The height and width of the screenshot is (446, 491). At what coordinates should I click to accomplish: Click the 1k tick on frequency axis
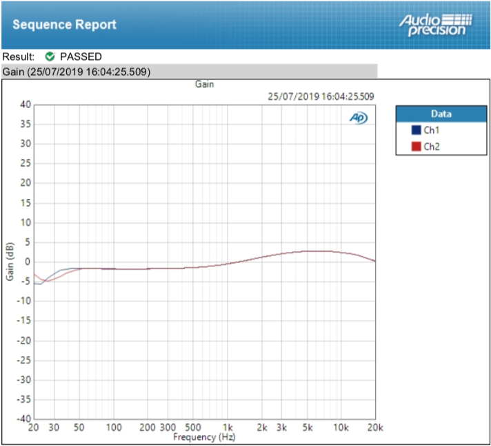[228, 427]
